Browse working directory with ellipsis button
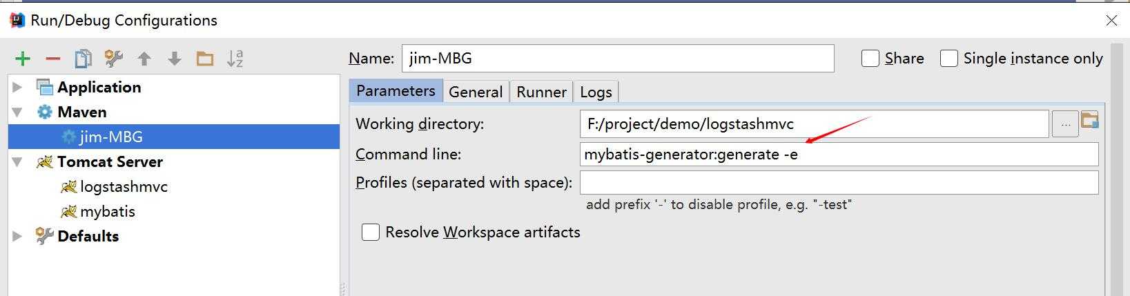Viewport: 1130px width, 296px height. [1066, 125]
